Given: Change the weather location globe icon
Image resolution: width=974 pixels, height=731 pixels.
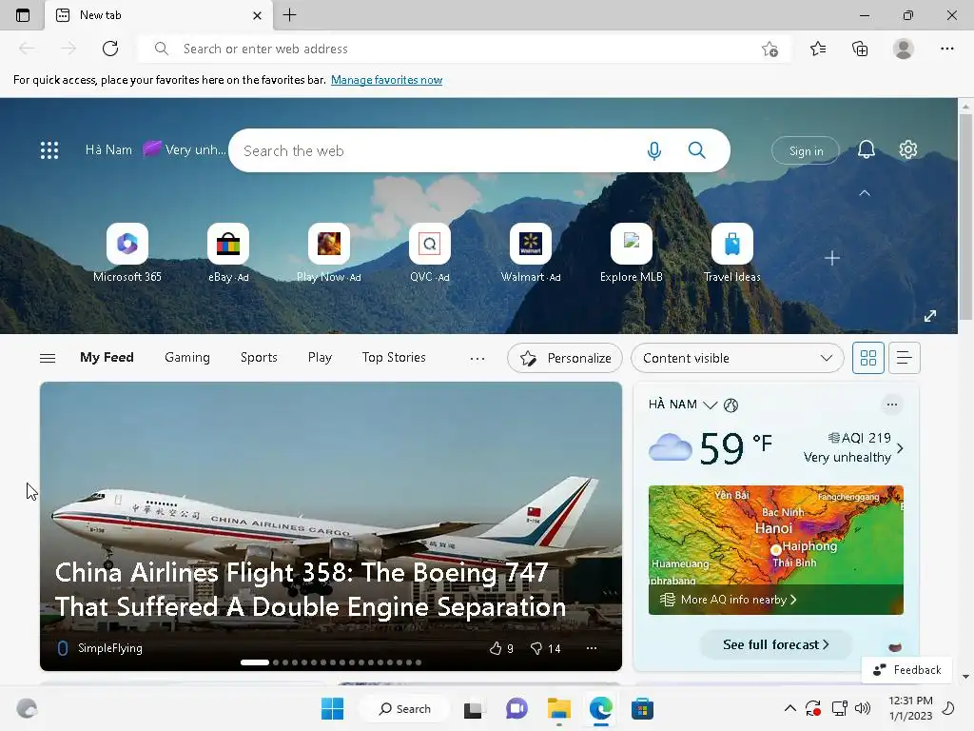Looking at the screenshot, I should coord(731,405).
